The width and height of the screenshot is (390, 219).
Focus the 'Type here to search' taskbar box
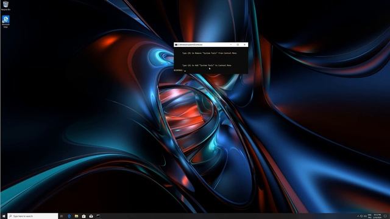click(33, 217)
